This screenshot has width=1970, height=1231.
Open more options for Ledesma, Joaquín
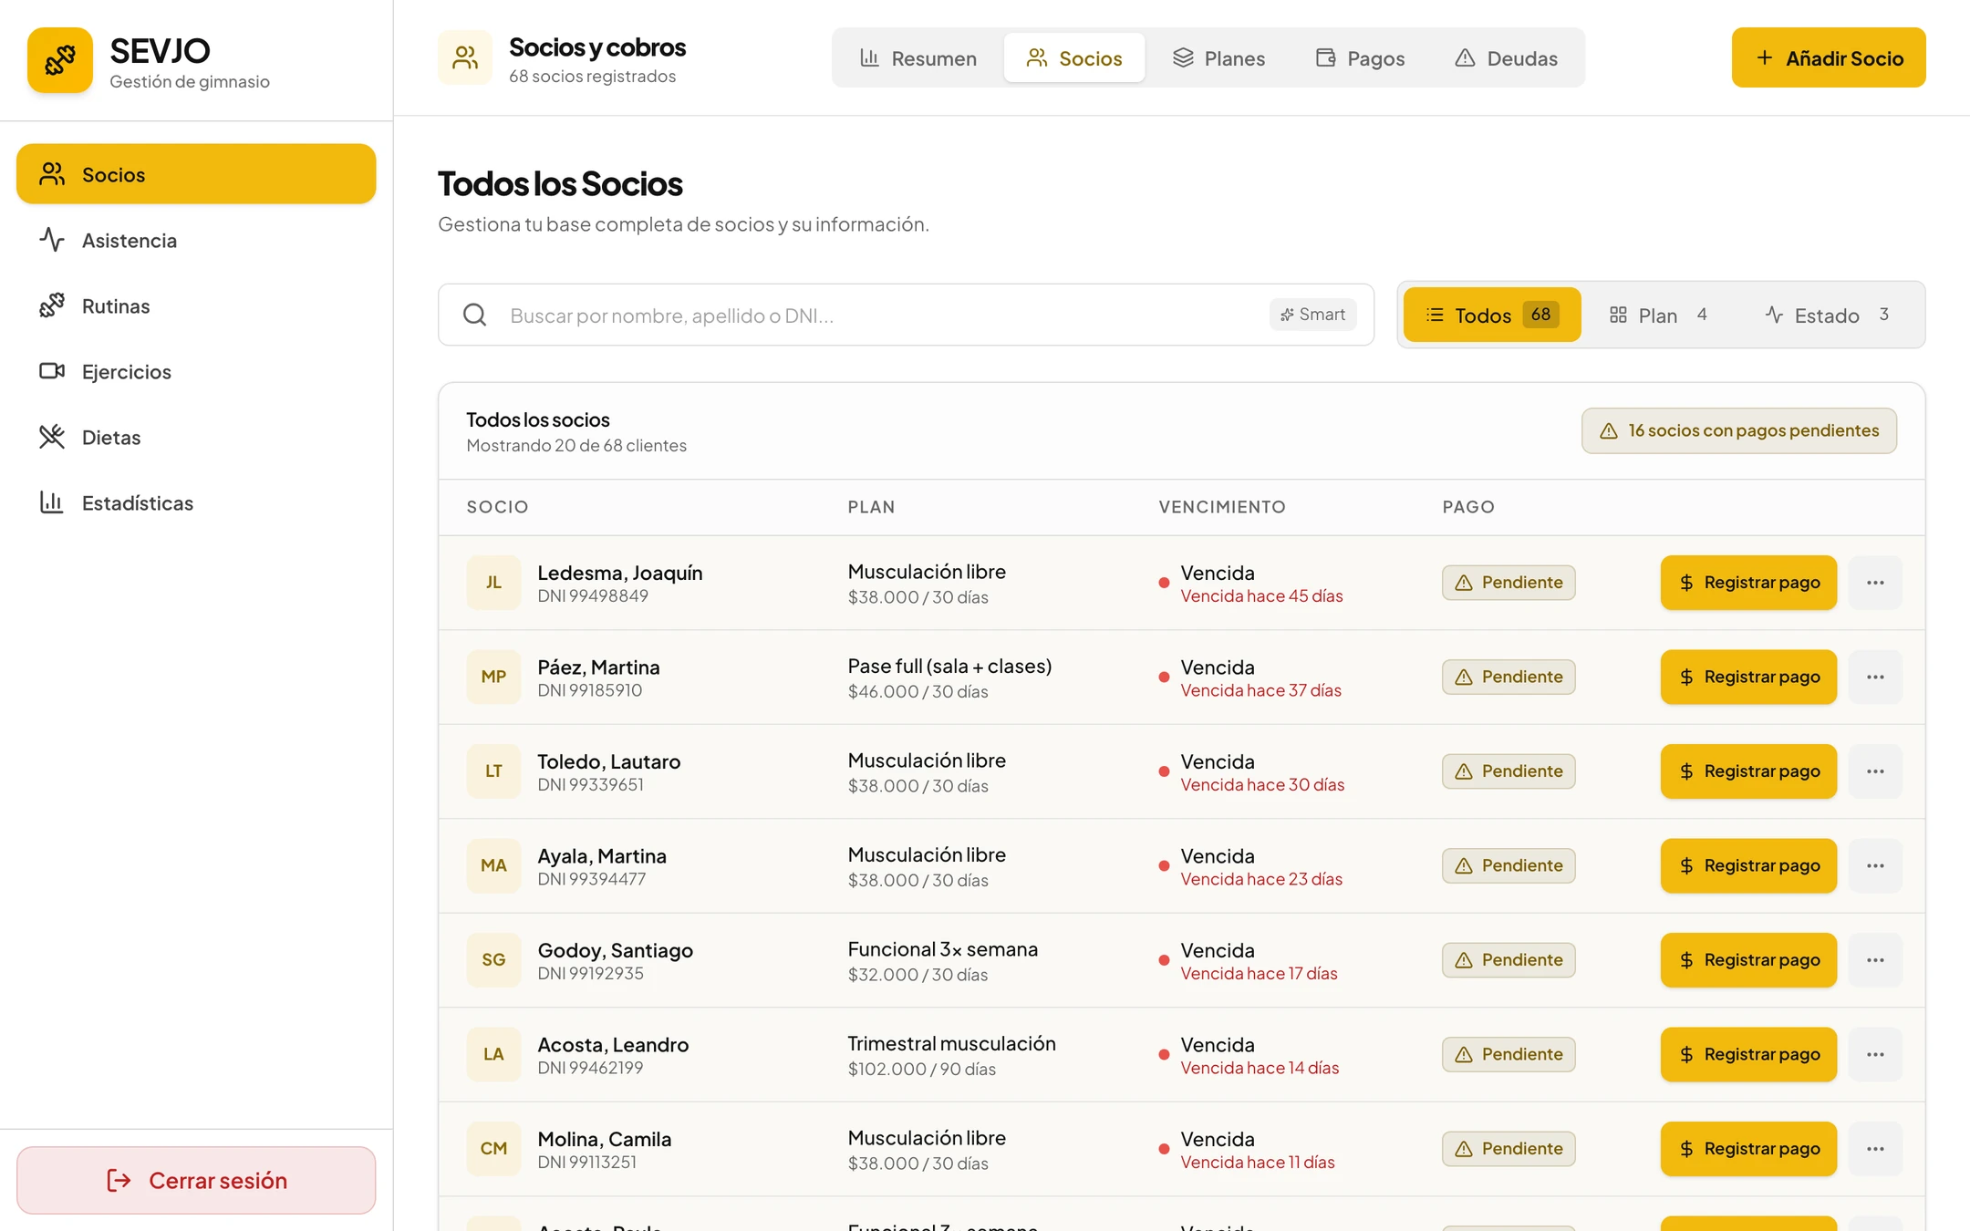(x=1875, y=583)
